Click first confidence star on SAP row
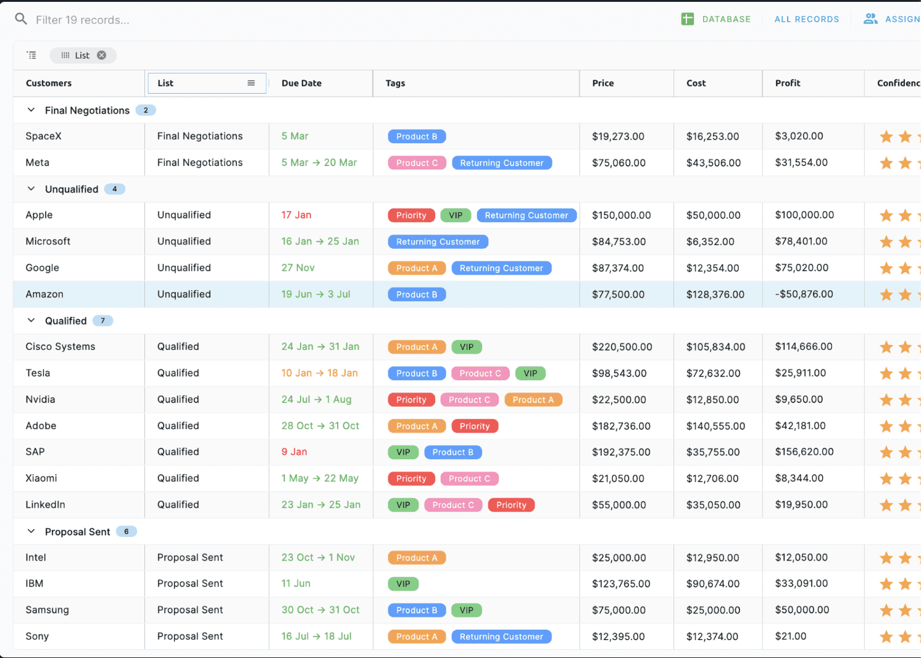921x658 pixels. [886, 452]
